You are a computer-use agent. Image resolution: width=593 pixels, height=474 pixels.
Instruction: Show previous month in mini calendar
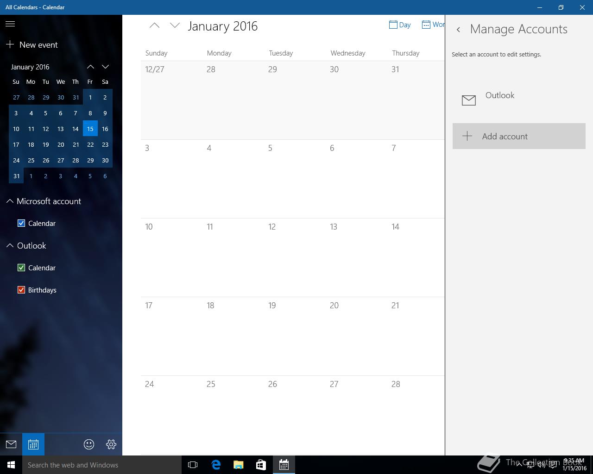[x=90, y=67]
